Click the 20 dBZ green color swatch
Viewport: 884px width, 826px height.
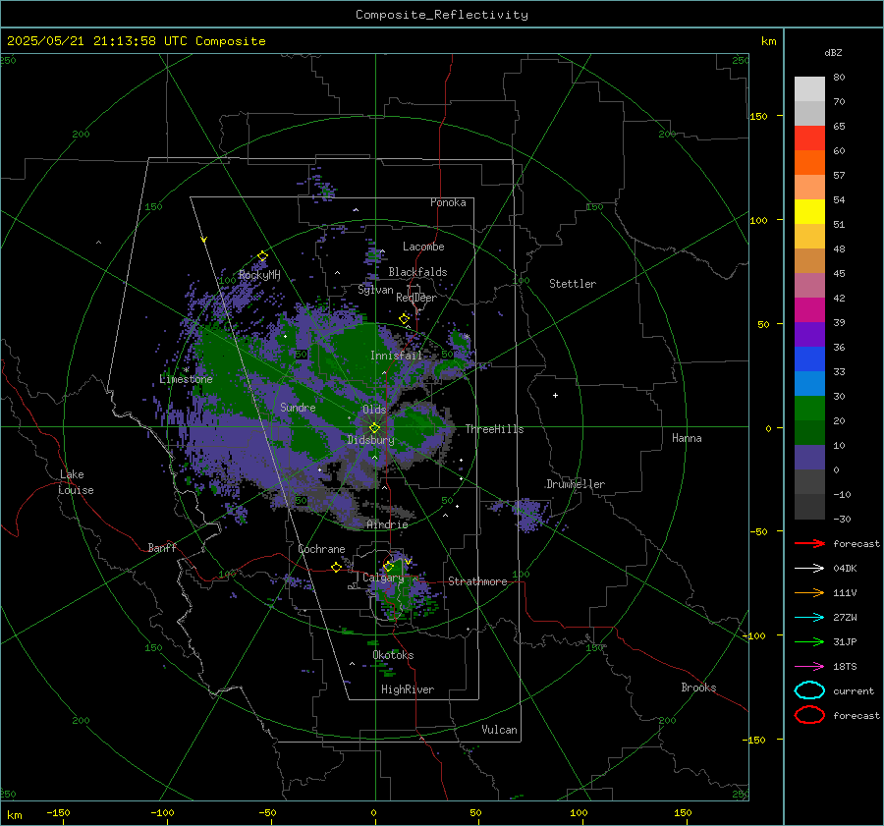pos(809,409)
